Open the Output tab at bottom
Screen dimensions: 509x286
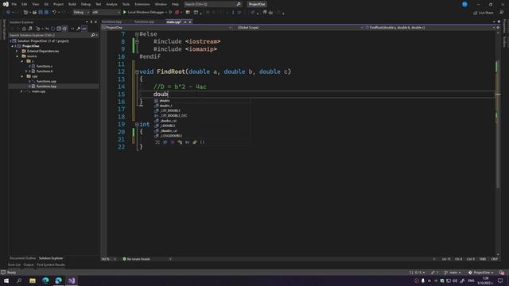(29, 265)
